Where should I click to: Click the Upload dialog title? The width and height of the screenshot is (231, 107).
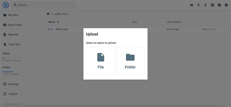coord(92,34)
